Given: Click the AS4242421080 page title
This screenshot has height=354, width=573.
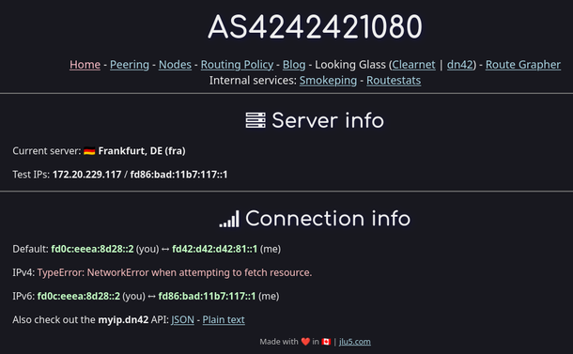Looking at the screenshot, I should (315, 26).
